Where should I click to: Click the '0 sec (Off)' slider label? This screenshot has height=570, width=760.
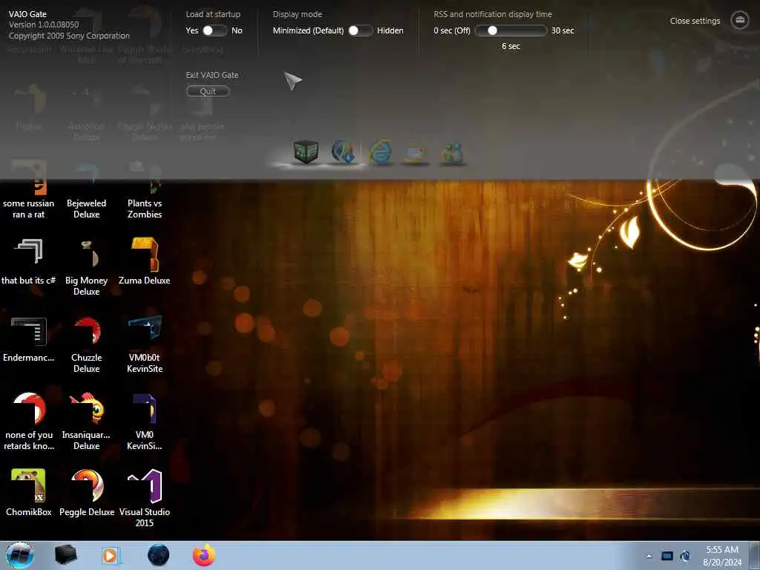point(452,30)
